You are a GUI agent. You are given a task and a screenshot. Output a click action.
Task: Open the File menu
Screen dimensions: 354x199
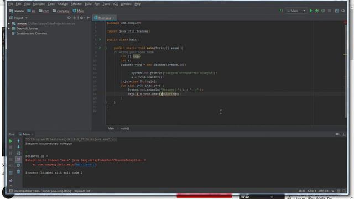pyautogui.click(x=11, y=4)
